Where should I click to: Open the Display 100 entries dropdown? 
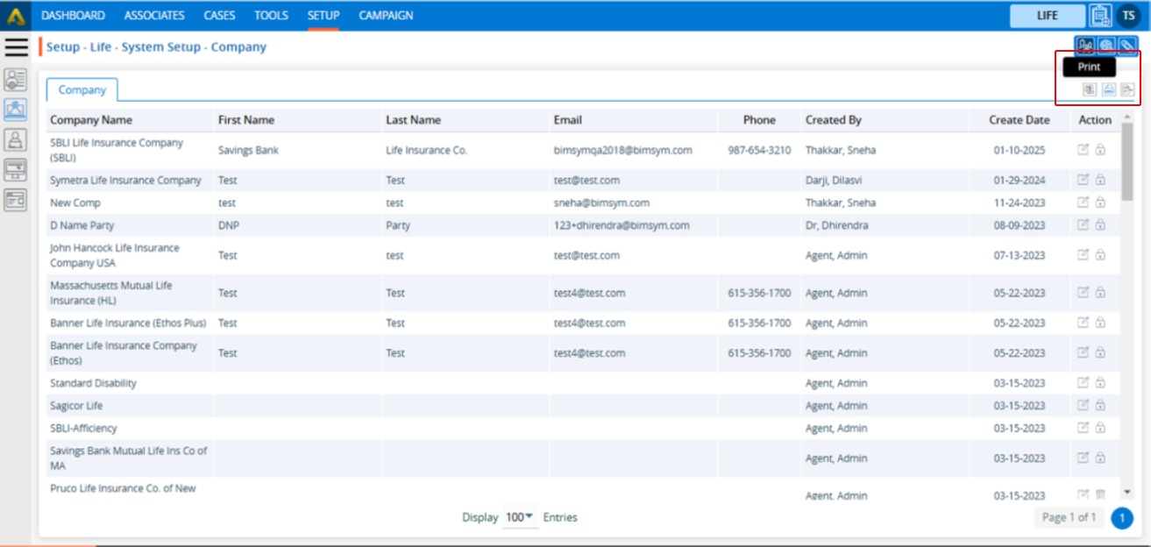click(x=520, y=517)
